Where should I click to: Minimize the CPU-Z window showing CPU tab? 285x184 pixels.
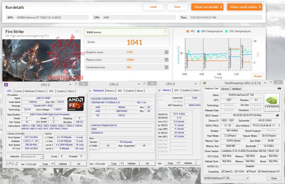[x=70, y=84]
